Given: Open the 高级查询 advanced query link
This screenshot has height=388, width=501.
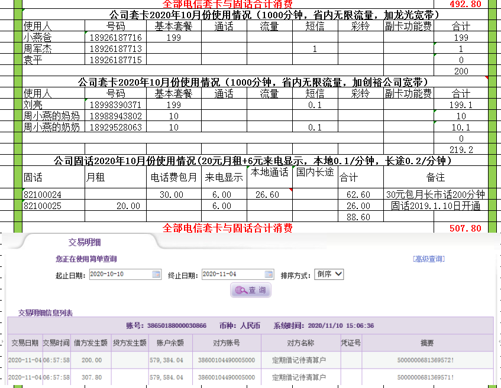Looking at the screenshot, I should coord(428,259).
